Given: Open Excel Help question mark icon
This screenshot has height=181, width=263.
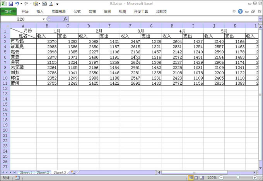Looking at the screenshot, I should coord(240,11).
